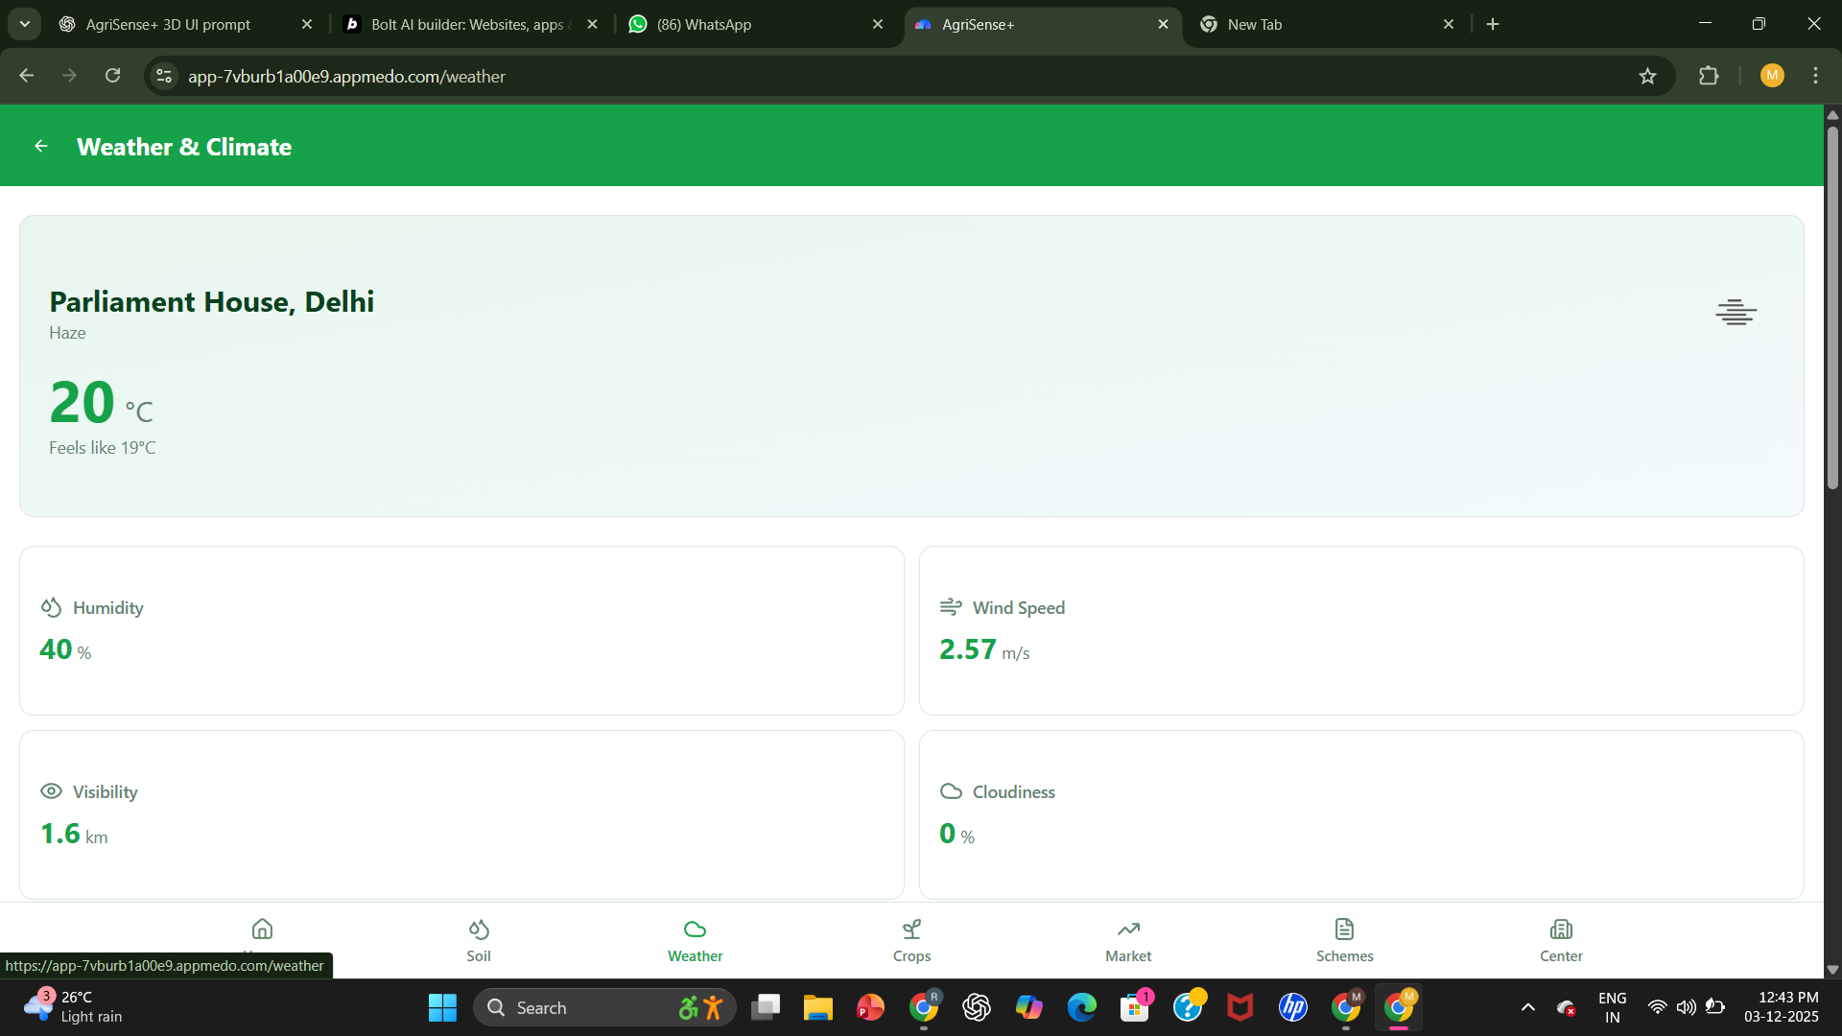Bookmark this page with the star
1842x1036 pixels.
click(x=1647, y=76)
